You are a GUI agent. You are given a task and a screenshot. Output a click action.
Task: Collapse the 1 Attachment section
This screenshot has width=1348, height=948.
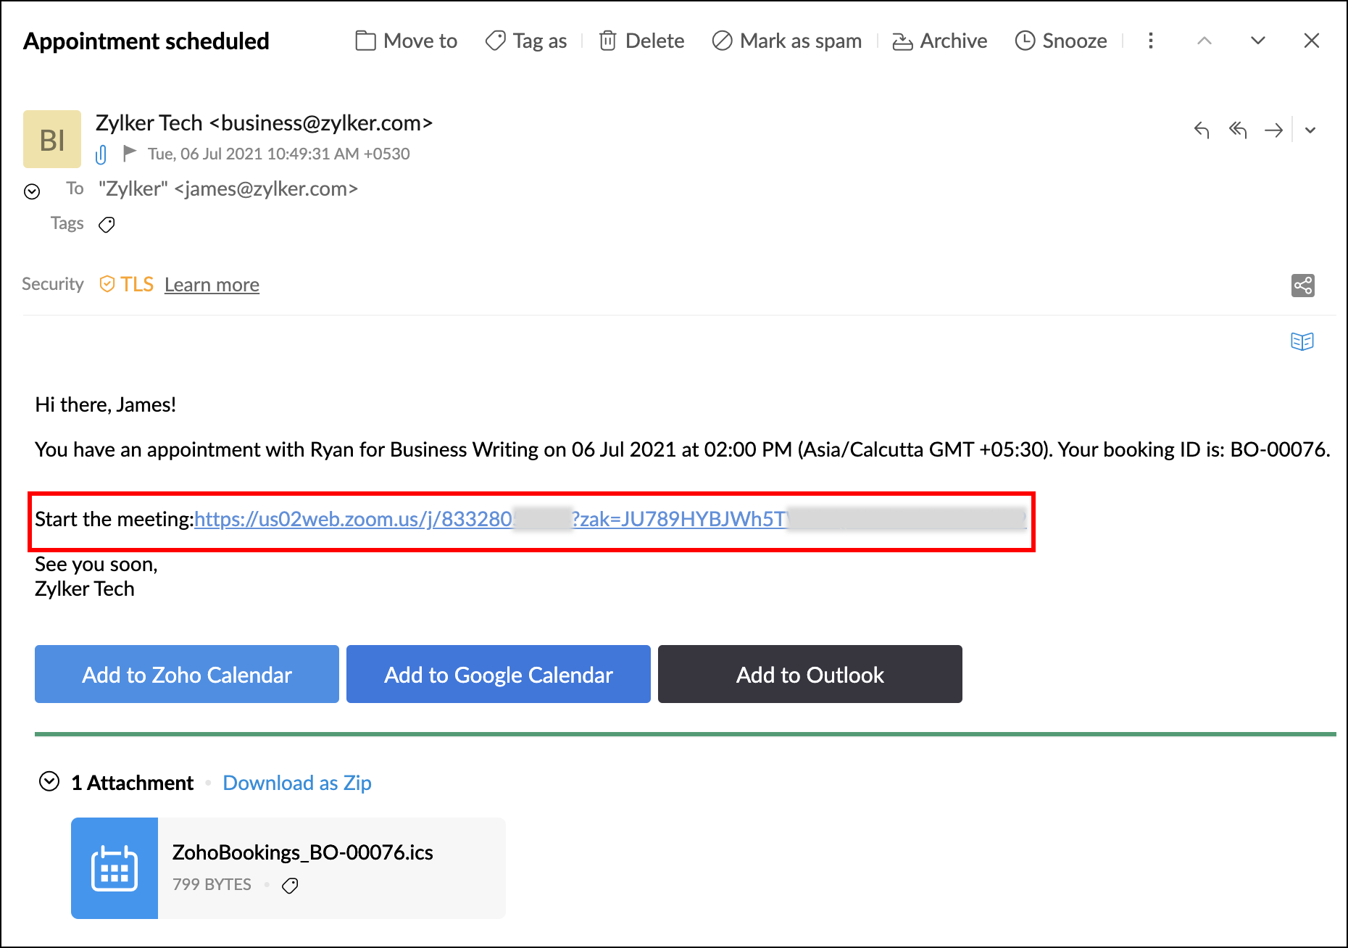point(49,782)
